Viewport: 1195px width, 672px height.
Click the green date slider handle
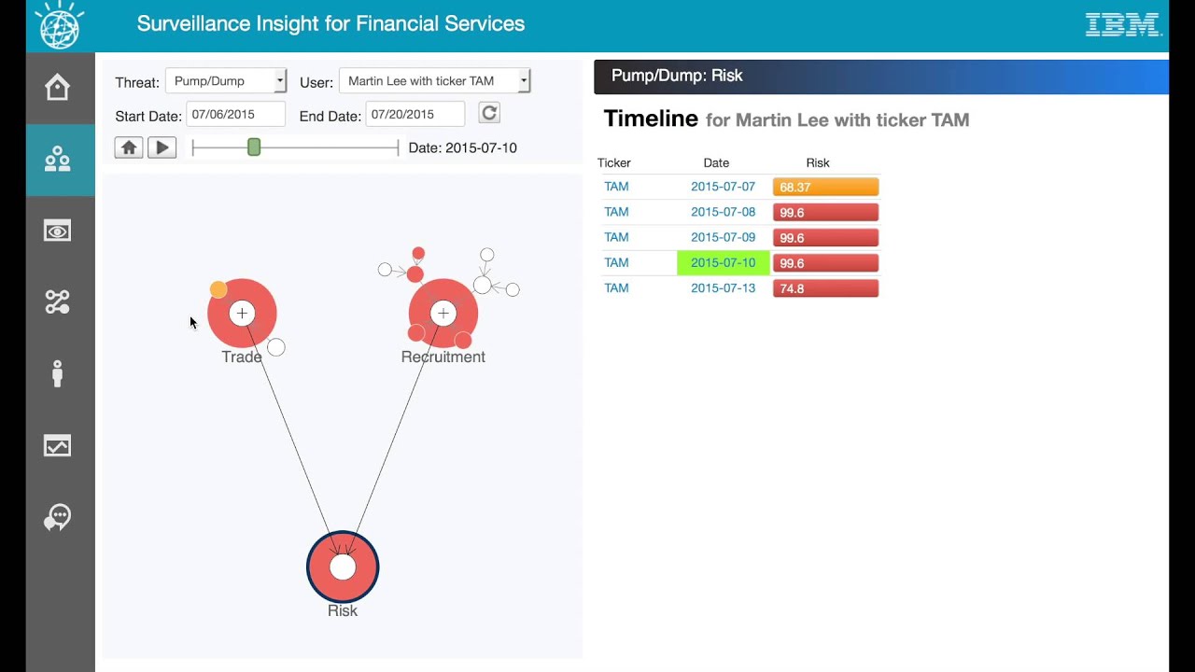tap(254, 147)
